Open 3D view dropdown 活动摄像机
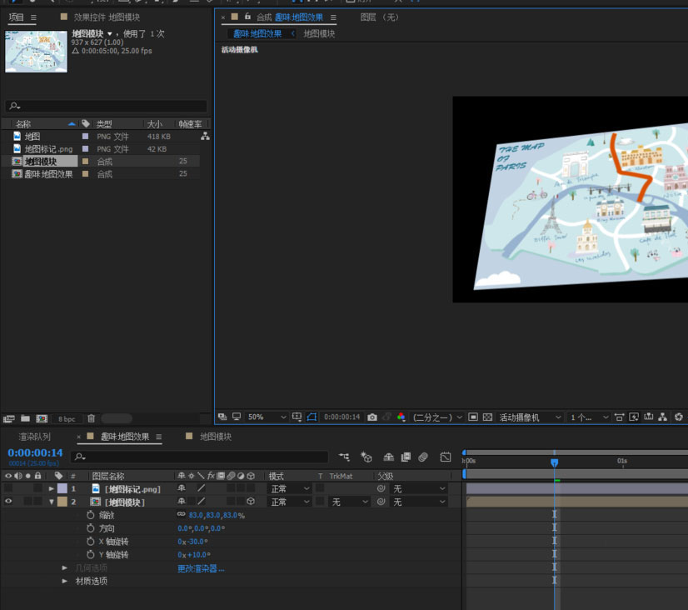This screenshot has width=688, height=610. pyautogui.click(x=530, y=417)
